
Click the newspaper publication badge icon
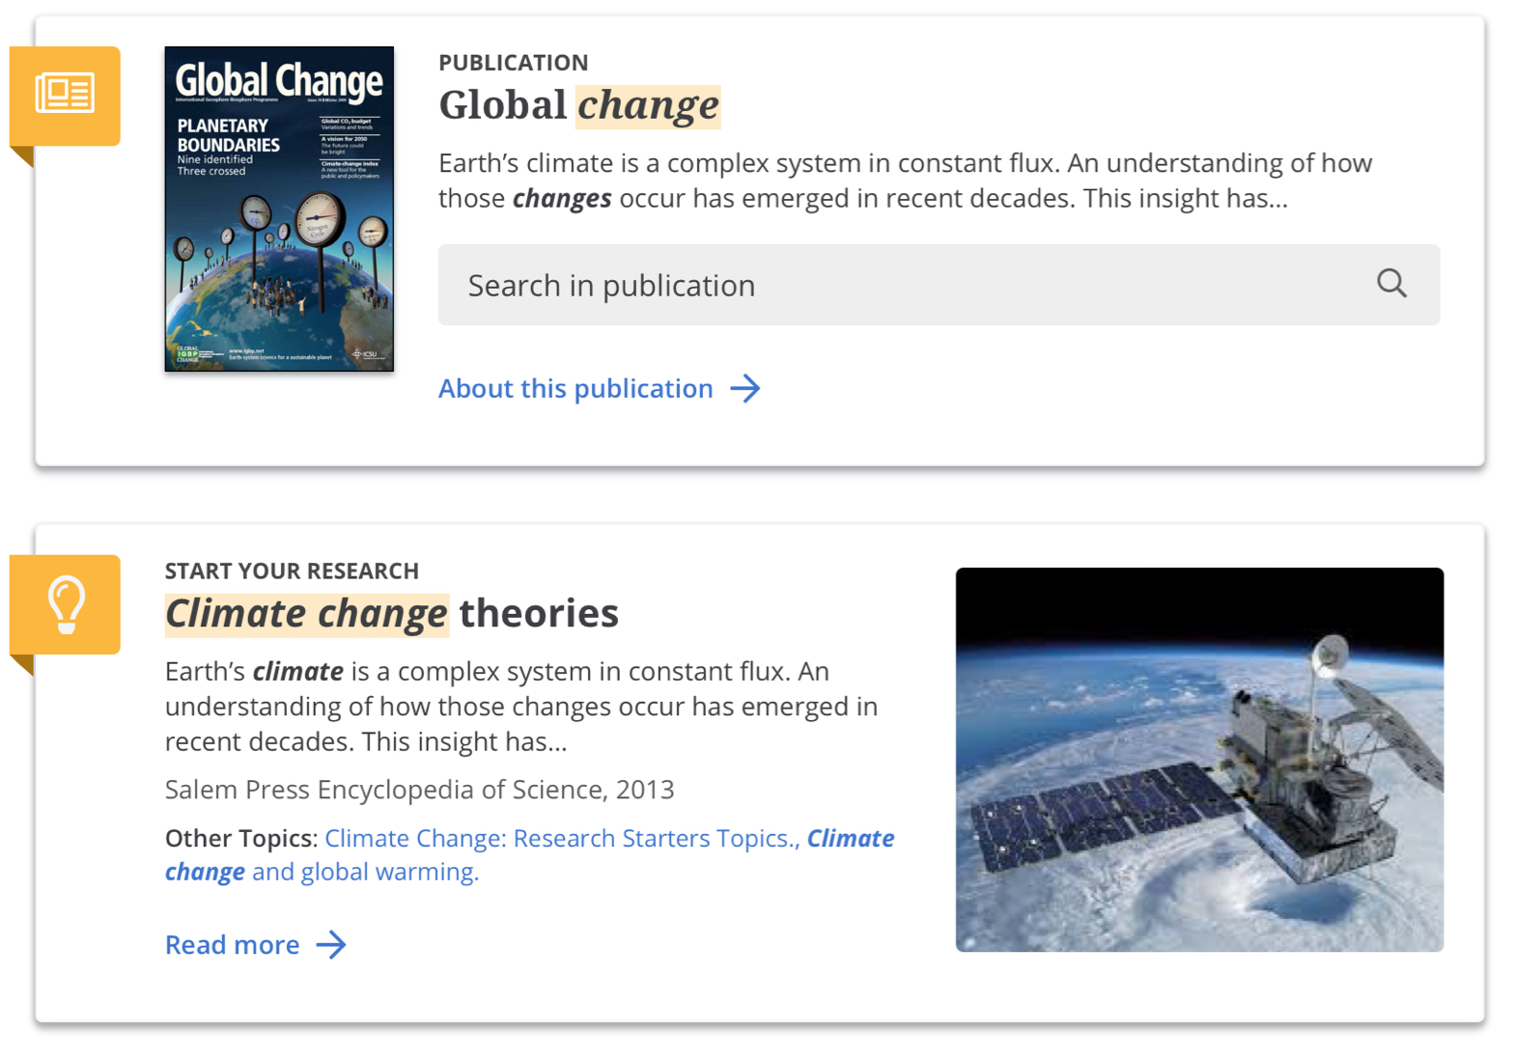65,95
